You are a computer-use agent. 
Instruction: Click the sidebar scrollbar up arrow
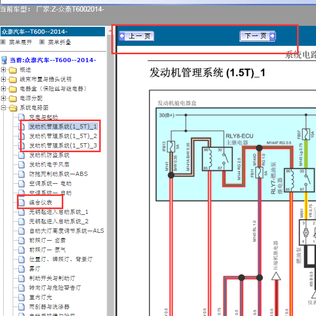click(x=110, y=31)
